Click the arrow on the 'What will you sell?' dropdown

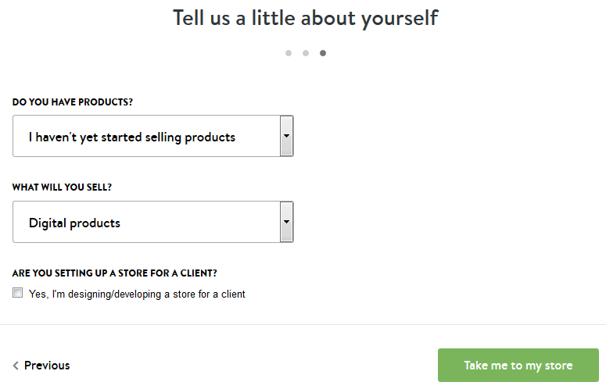coord(286,222)
